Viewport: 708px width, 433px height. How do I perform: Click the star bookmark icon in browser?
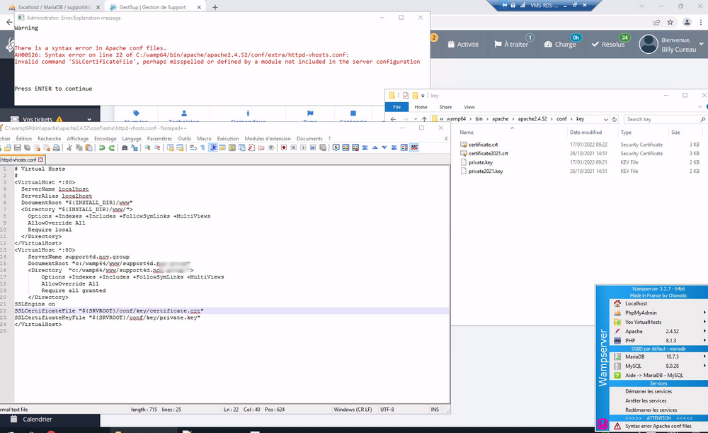click(670, 22)
